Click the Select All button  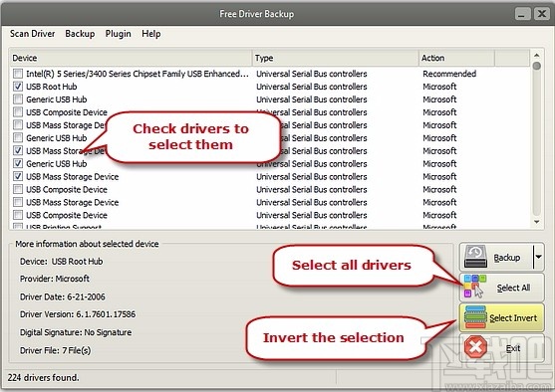click(501, 288)
